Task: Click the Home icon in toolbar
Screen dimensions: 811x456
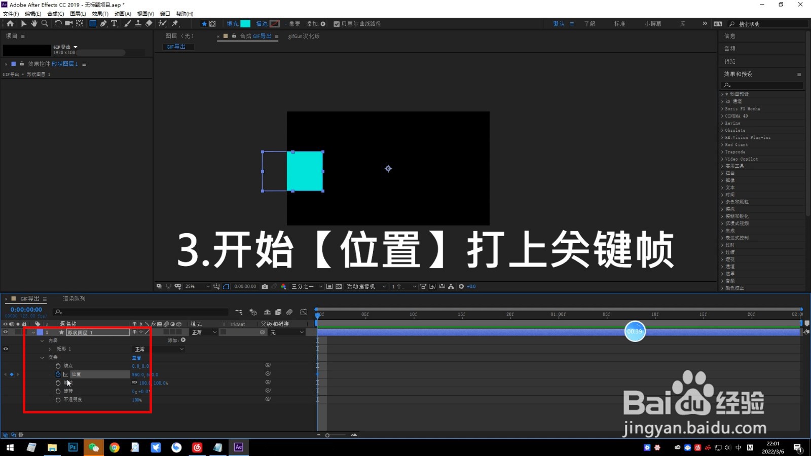Action: point(10,23)
